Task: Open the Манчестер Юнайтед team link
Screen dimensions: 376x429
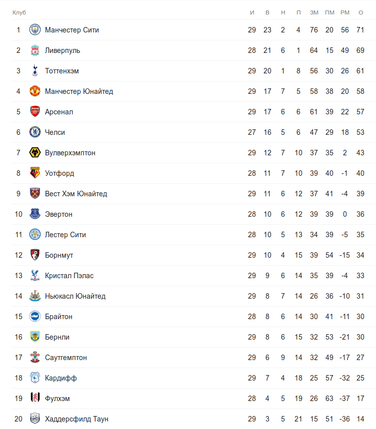Action: [x=79, y=91]
